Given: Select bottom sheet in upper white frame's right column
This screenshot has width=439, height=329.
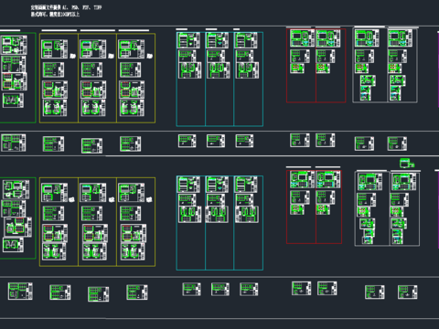Looking at the screenshot, I should 395,93.
